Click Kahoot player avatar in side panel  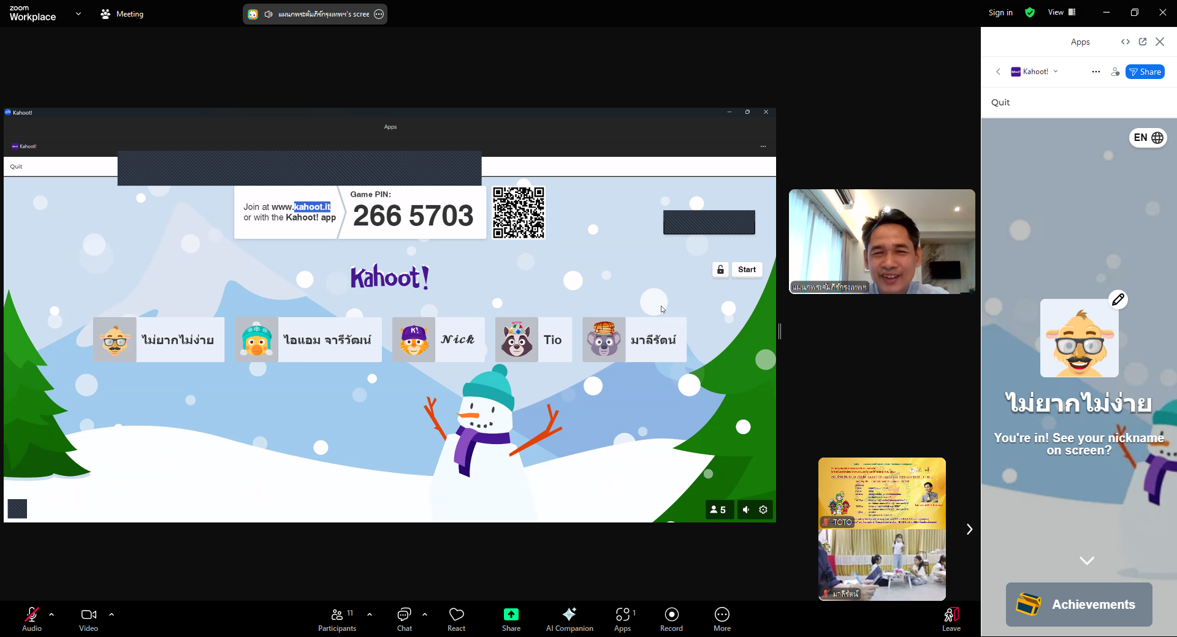[1080, 338]
